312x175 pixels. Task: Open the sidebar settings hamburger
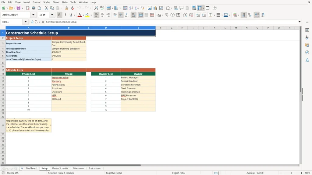(307, 22)
